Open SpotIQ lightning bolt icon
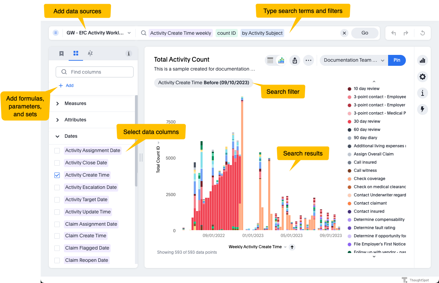 pos(422,109)
